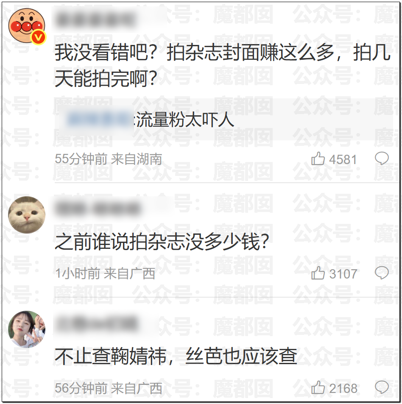Screen dimensions: 402x404
Task: Reply to the 1小时前 comment from 广西
Action: click(x=382, y=273)
